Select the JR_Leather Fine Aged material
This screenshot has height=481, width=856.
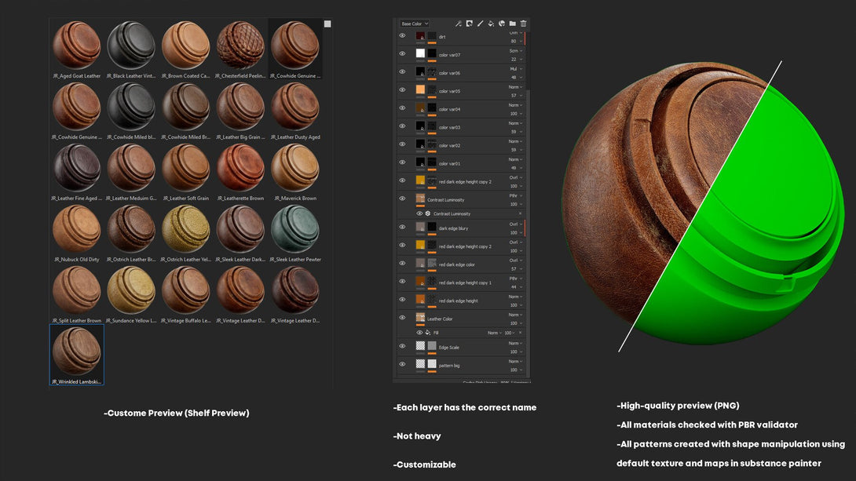coord(76,172)
